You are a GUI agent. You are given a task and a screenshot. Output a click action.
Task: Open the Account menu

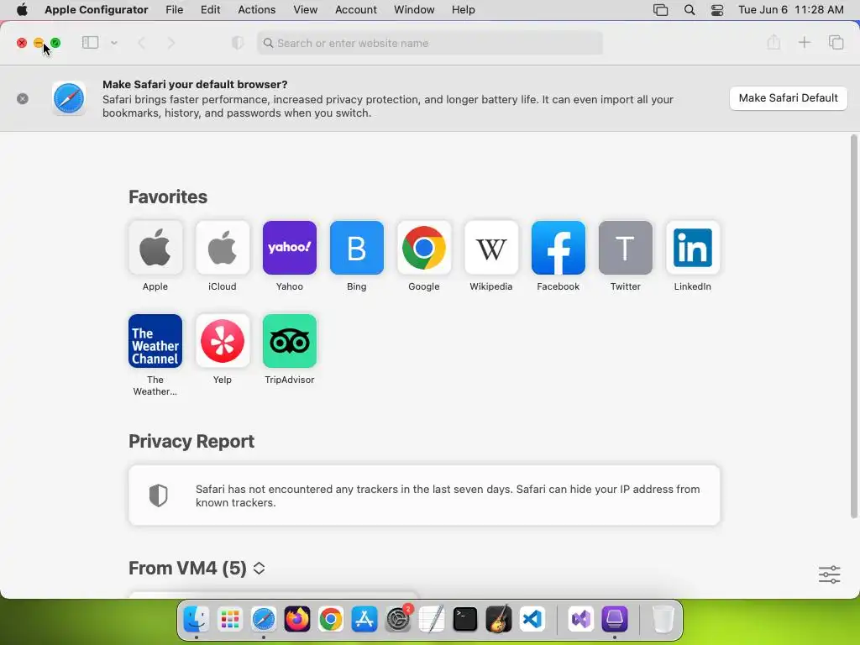click(356, 10)
